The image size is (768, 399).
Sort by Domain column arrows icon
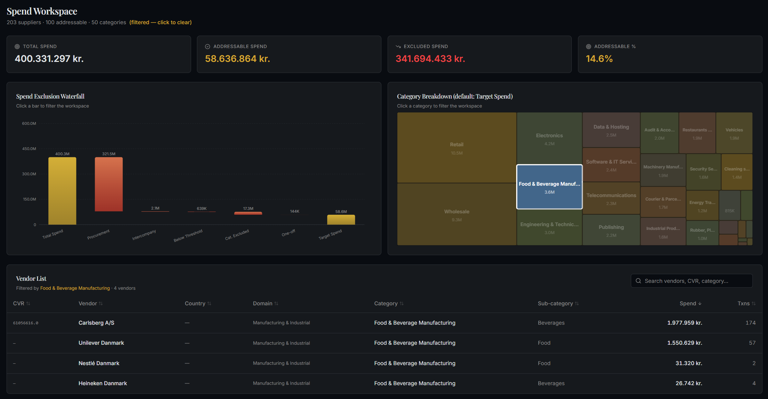tap(276, 304)
